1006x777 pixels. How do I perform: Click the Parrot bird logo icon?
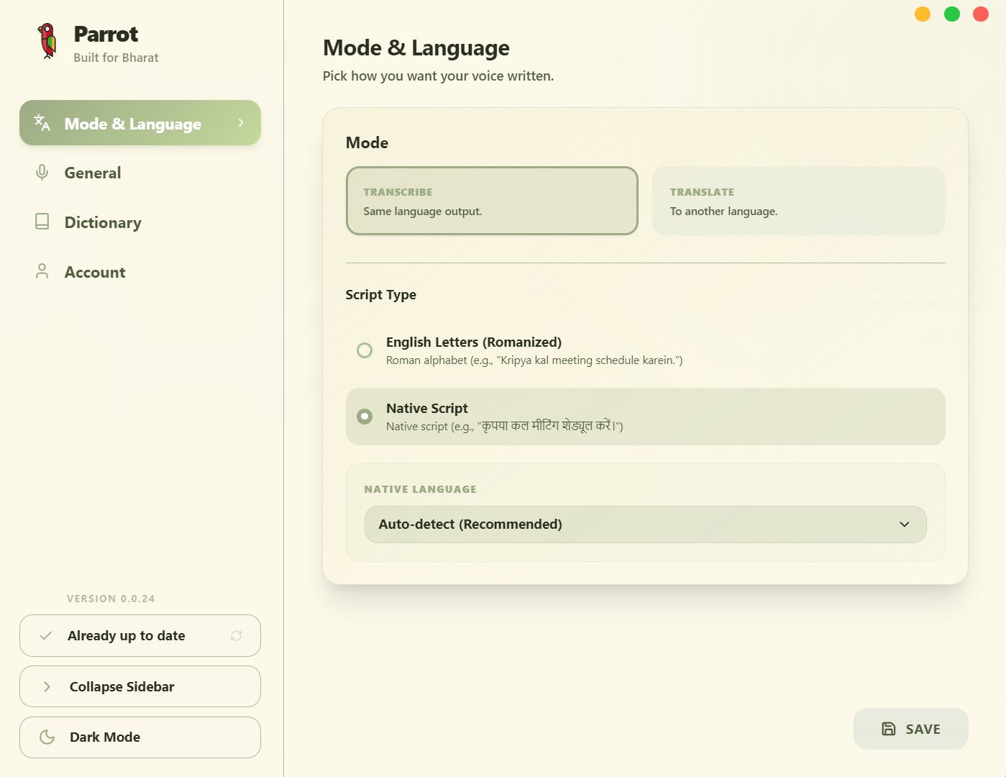(47, 41)
